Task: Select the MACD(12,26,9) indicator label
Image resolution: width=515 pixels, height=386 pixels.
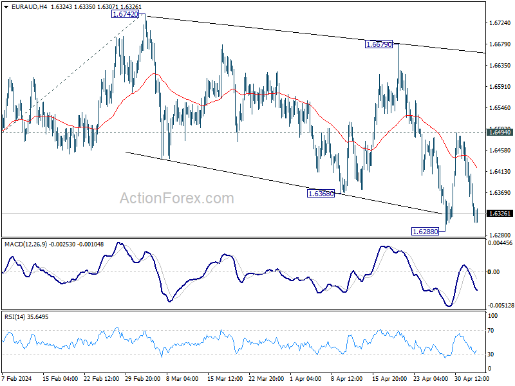Action: click(x=26, y=244)
